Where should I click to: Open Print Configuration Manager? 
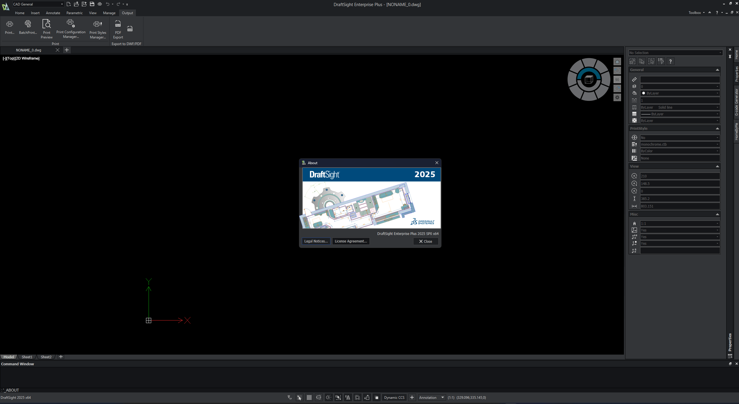pyautogui.click(x=71, y=29)
